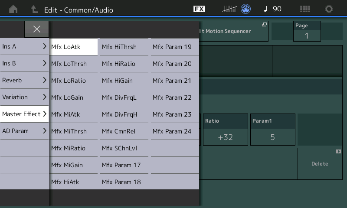Open the FX overview icon
This screenshot has height=208, width=347.
click(199, 9)
